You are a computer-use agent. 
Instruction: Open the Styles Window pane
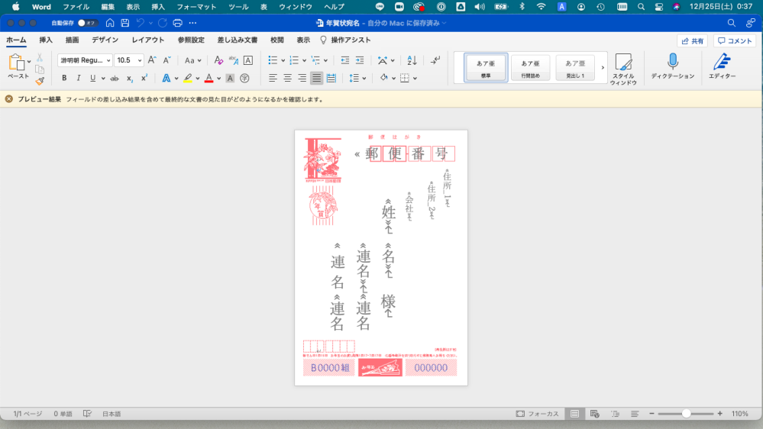point(623,69)
